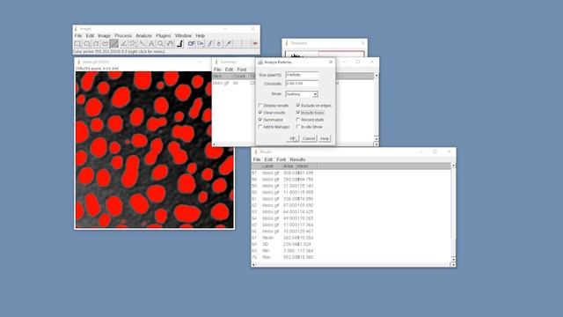Viewport: 563px width, 317px height.
Task: Open the File menu in ImageJ
Action: click(78, 35)
